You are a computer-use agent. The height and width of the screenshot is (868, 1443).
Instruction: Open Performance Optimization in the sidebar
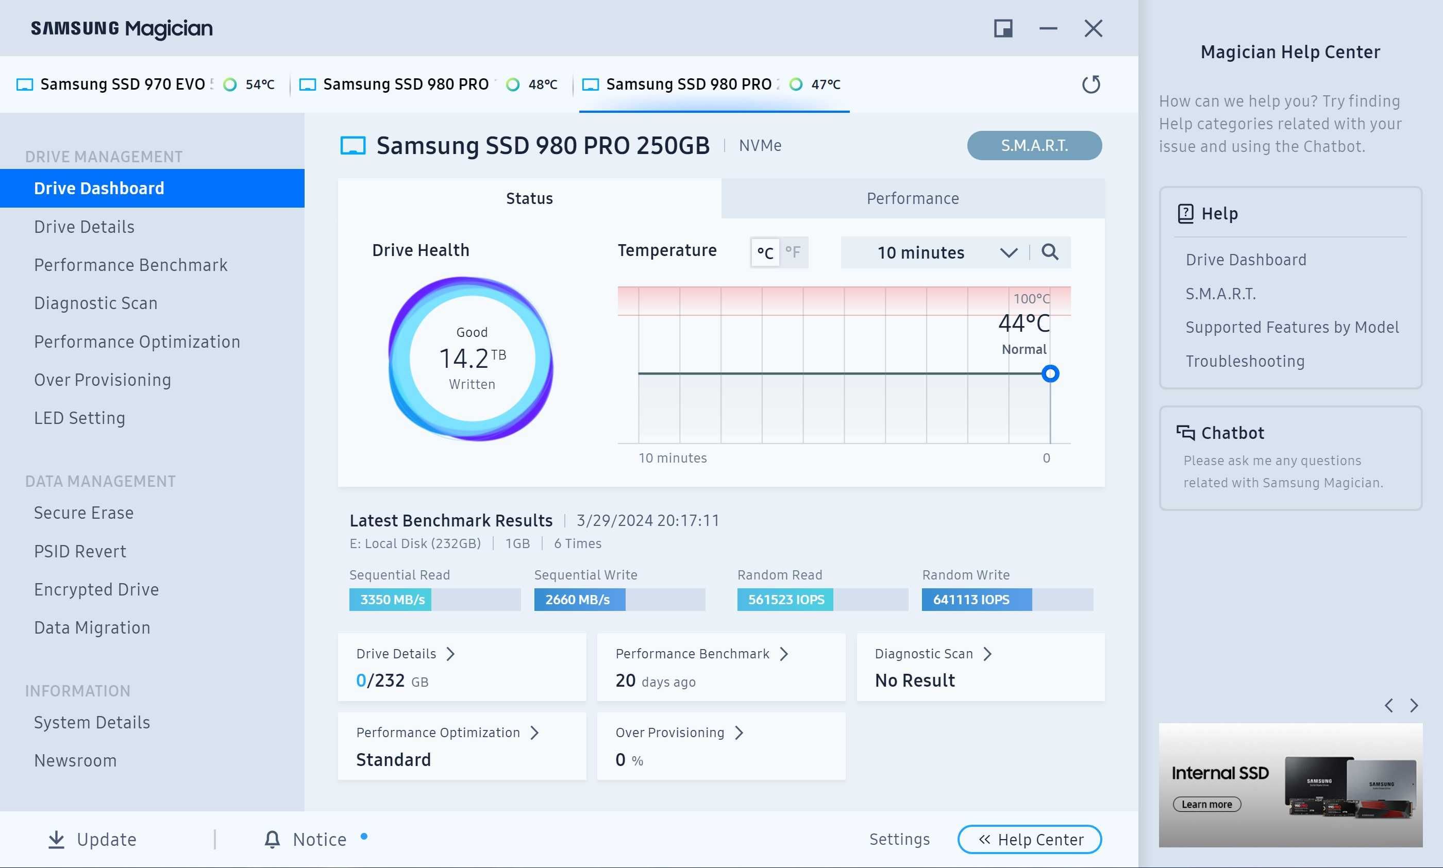pos(152,342)
